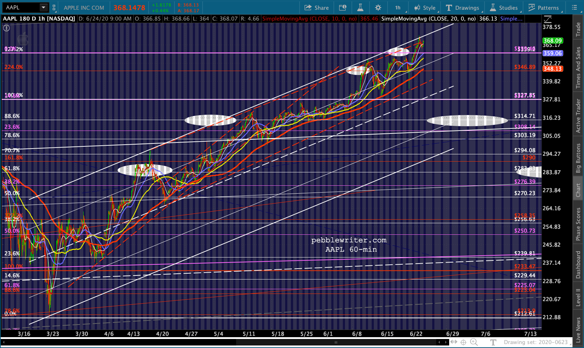Open the Patterns menu
Viewport: 584px width, 348px height.
pyautogui.click(x=543, y=8)
